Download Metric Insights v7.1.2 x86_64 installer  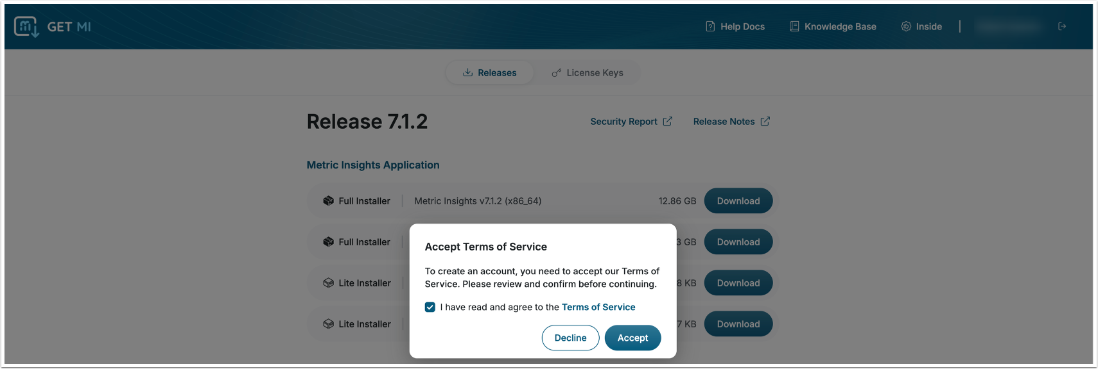pos(738,201)
